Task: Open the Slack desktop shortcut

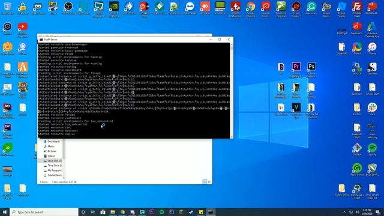Action: tap(372, 109)
